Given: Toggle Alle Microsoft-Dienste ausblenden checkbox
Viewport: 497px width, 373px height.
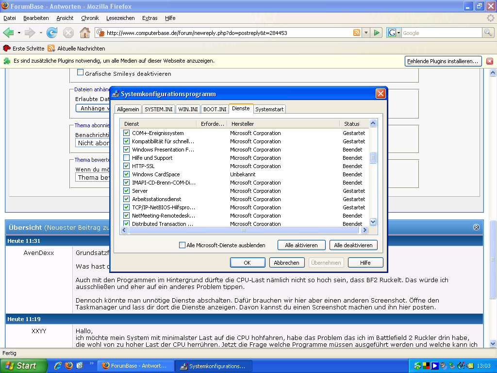Looking at the screenshot, I should tap(182, 245).
